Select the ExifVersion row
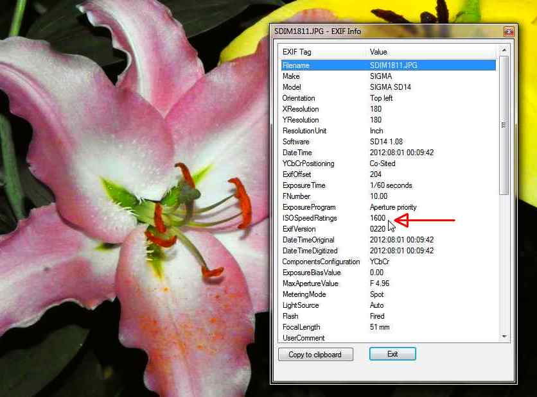 [x=389, y=229]
